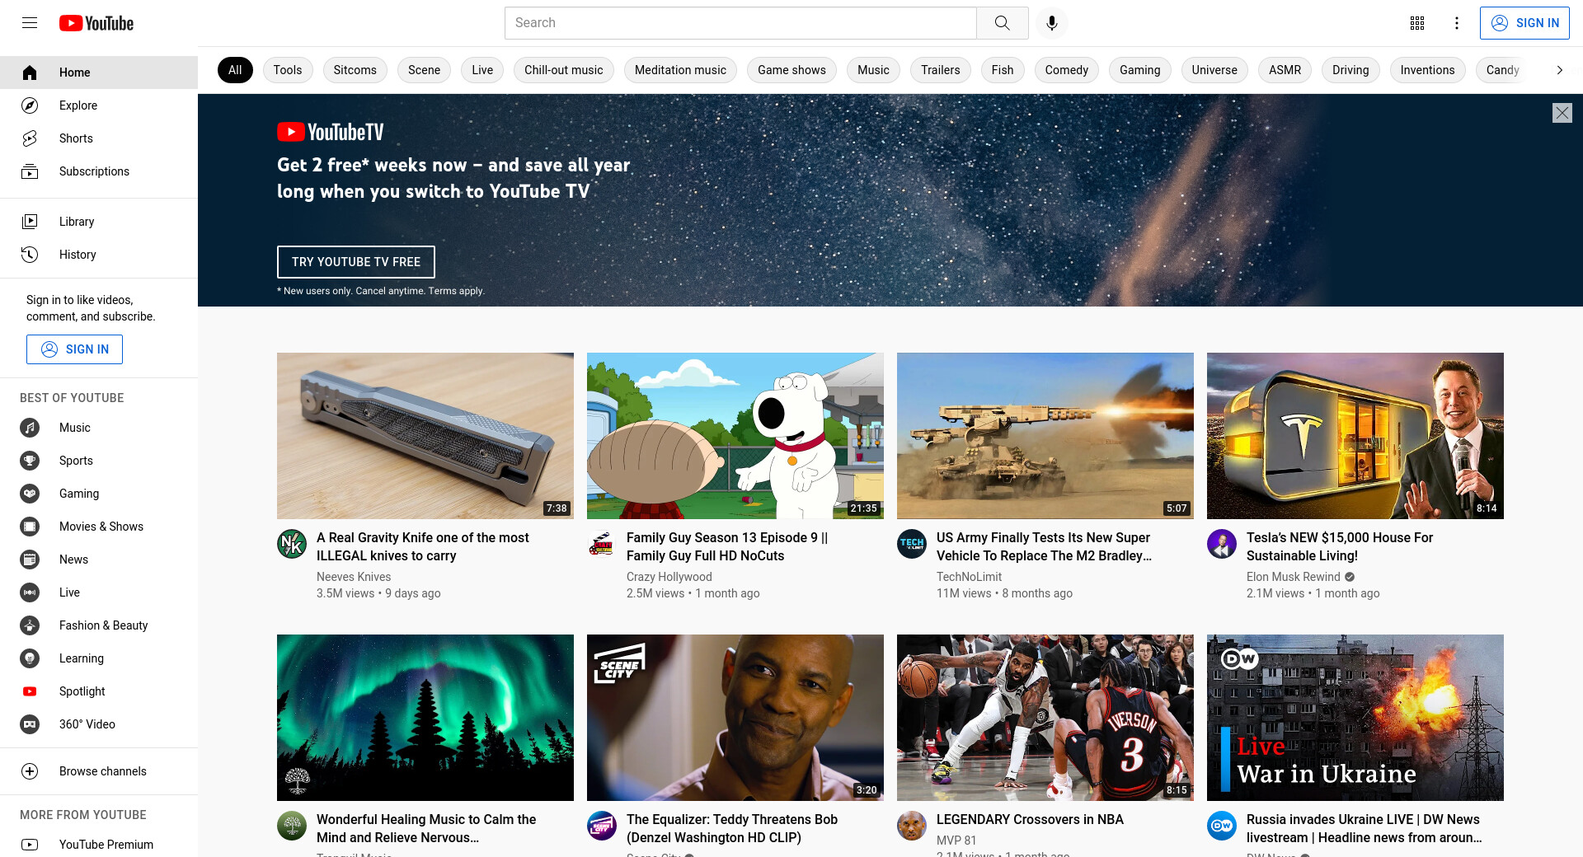Expand category chips with right arrow
The width and height of the screenshot is (1583, 857).
click(x=1559, y=70)
